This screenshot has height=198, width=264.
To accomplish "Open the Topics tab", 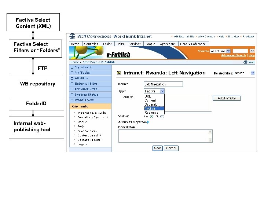I will (x=107, y=44).
